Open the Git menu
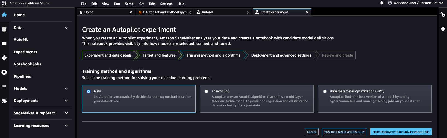This screenshot has height=138, width=447. [142, 4]
